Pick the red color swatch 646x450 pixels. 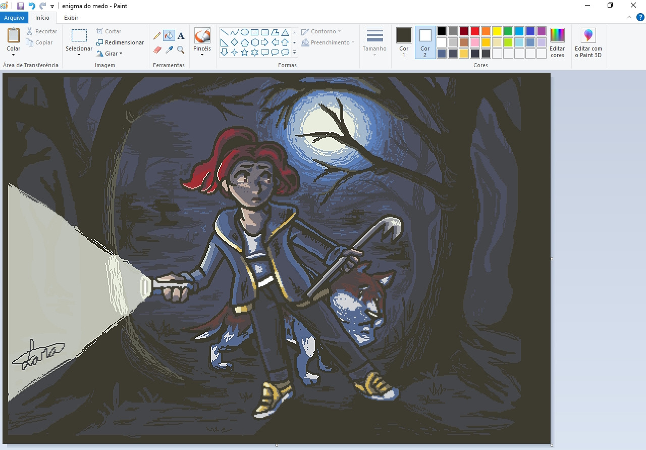coord(475,31)
